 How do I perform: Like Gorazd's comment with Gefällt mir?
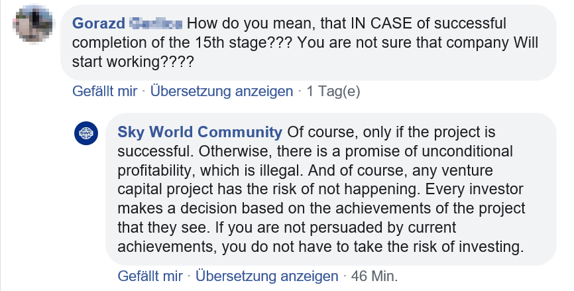[105, 91]
